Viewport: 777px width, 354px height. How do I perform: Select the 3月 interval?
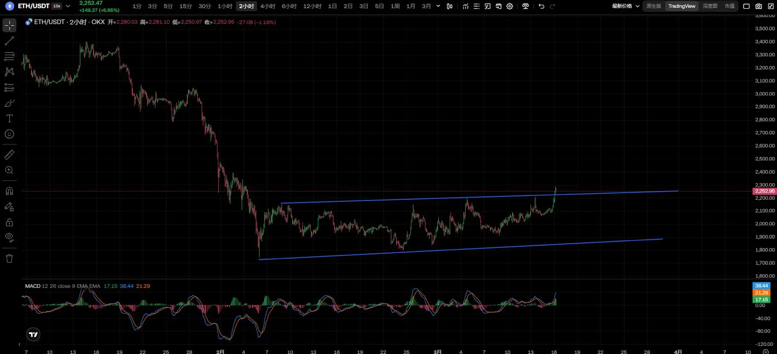426,6
